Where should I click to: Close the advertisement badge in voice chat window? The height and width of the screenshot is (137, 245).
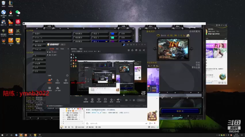coord(156,111)
